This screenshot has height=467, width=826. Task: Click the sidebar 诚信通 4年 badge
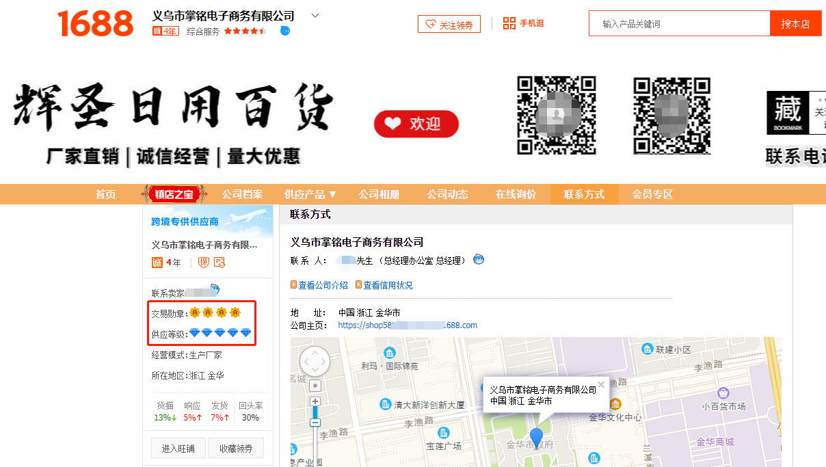[x=167, y=263]
